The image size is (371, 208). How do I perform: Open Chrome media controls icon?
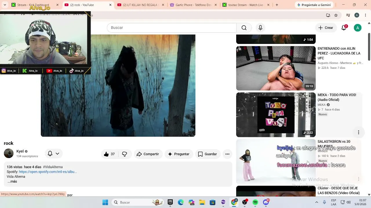(348, 15)
